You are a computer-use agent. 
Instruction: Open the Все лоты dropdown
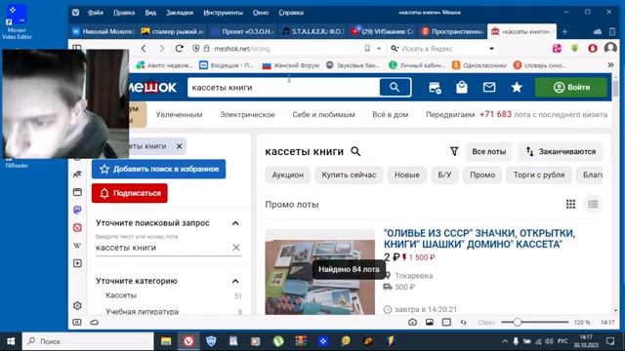pyautogui.click(x=488, y=152)
